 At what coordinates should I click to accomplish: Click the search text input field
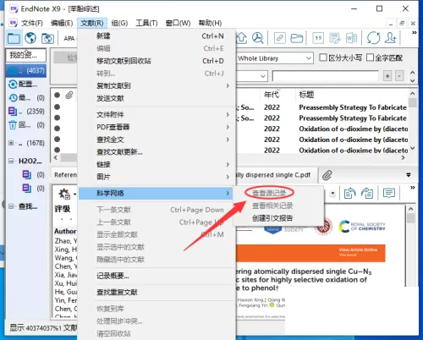pyautogui.click(x=326, y=76)
